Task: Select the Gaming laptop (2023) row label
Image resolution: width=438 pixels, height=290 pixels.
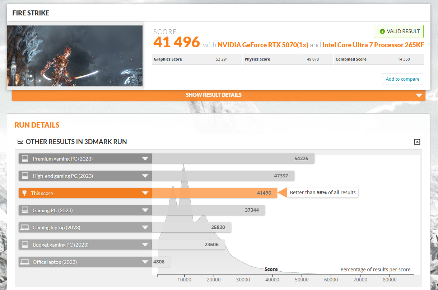Action: (x=56, y=228)
